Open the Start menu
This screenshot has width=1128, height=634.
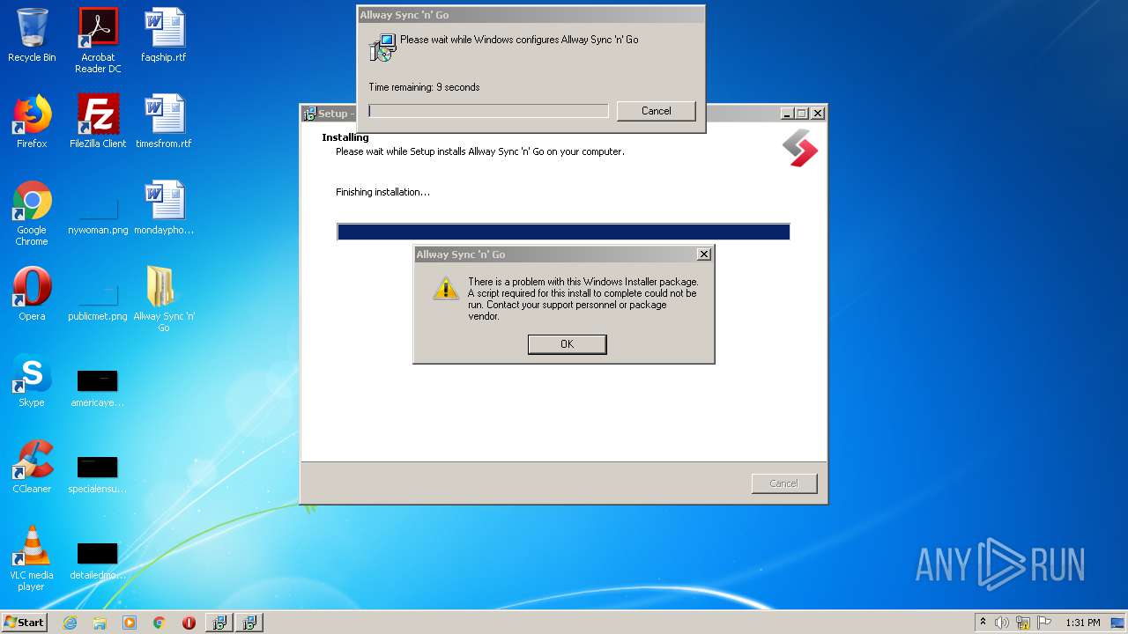(x=24, y=623)
